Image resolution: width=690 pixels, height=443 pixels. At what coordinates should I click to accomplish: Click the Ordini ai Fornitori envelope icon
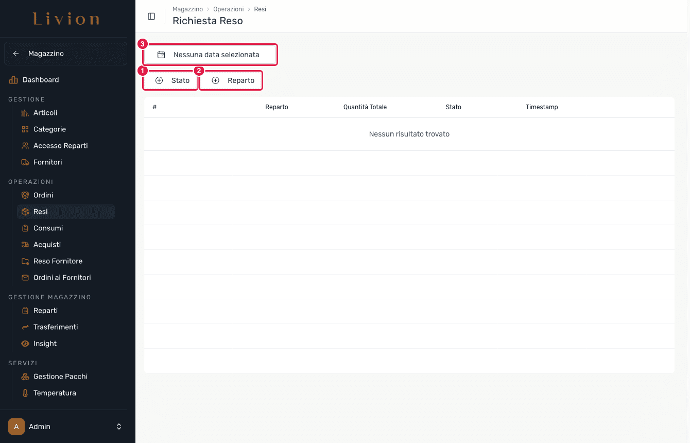tap(25, 278)
